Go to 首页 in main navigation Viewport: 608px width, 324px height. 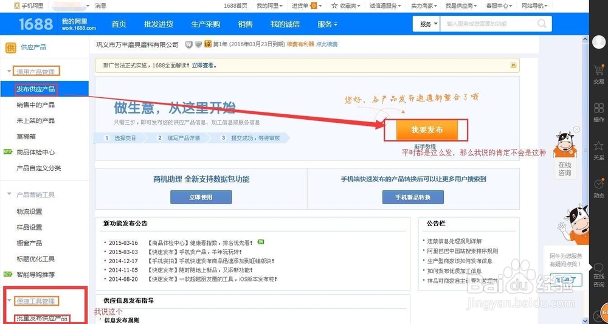pos(119,24)
